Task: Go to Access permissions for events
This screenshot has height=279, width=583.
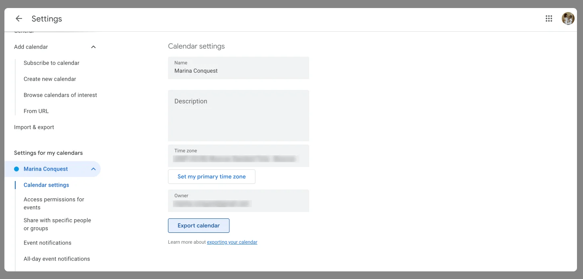Action: pos(54,204)
